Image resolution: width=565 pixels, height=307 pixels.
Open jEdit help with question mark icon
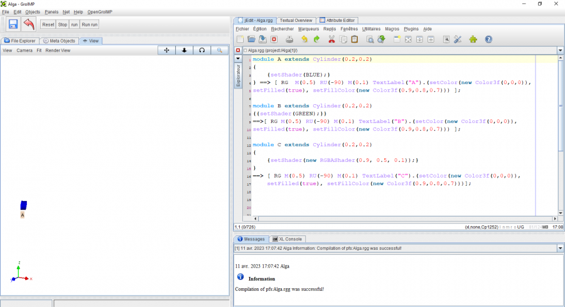488,39
